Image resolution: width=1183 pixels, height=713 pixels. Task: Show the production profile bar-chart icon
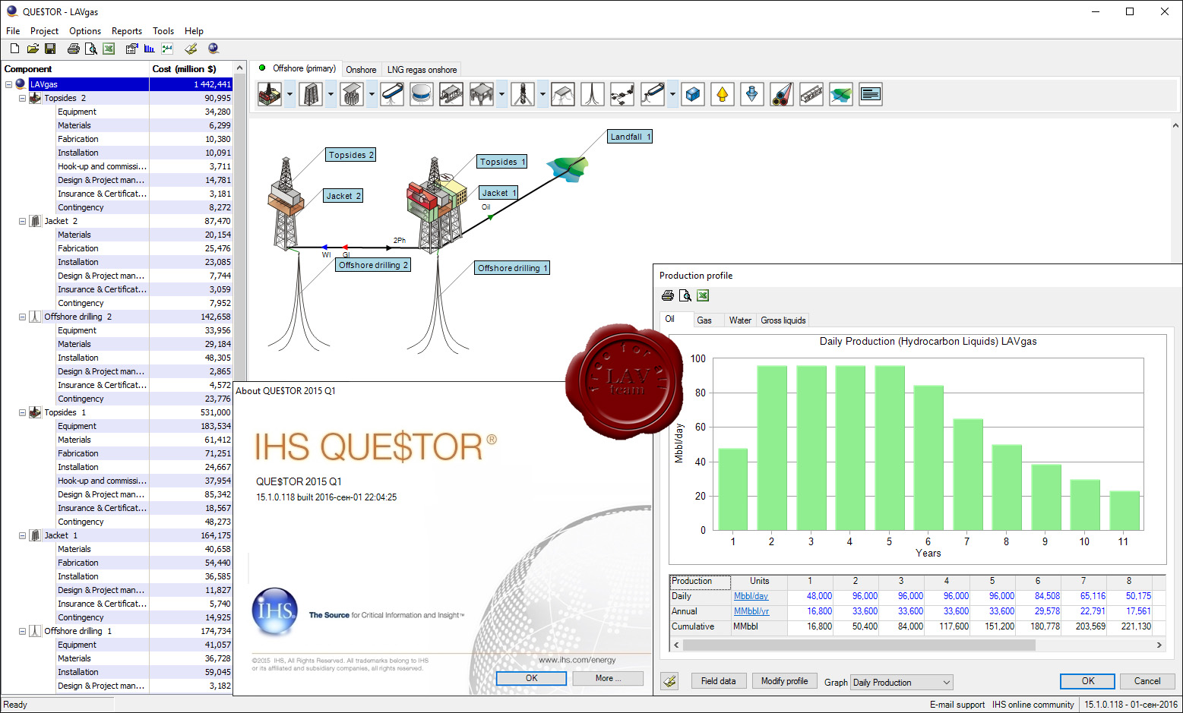coord(149,49)
